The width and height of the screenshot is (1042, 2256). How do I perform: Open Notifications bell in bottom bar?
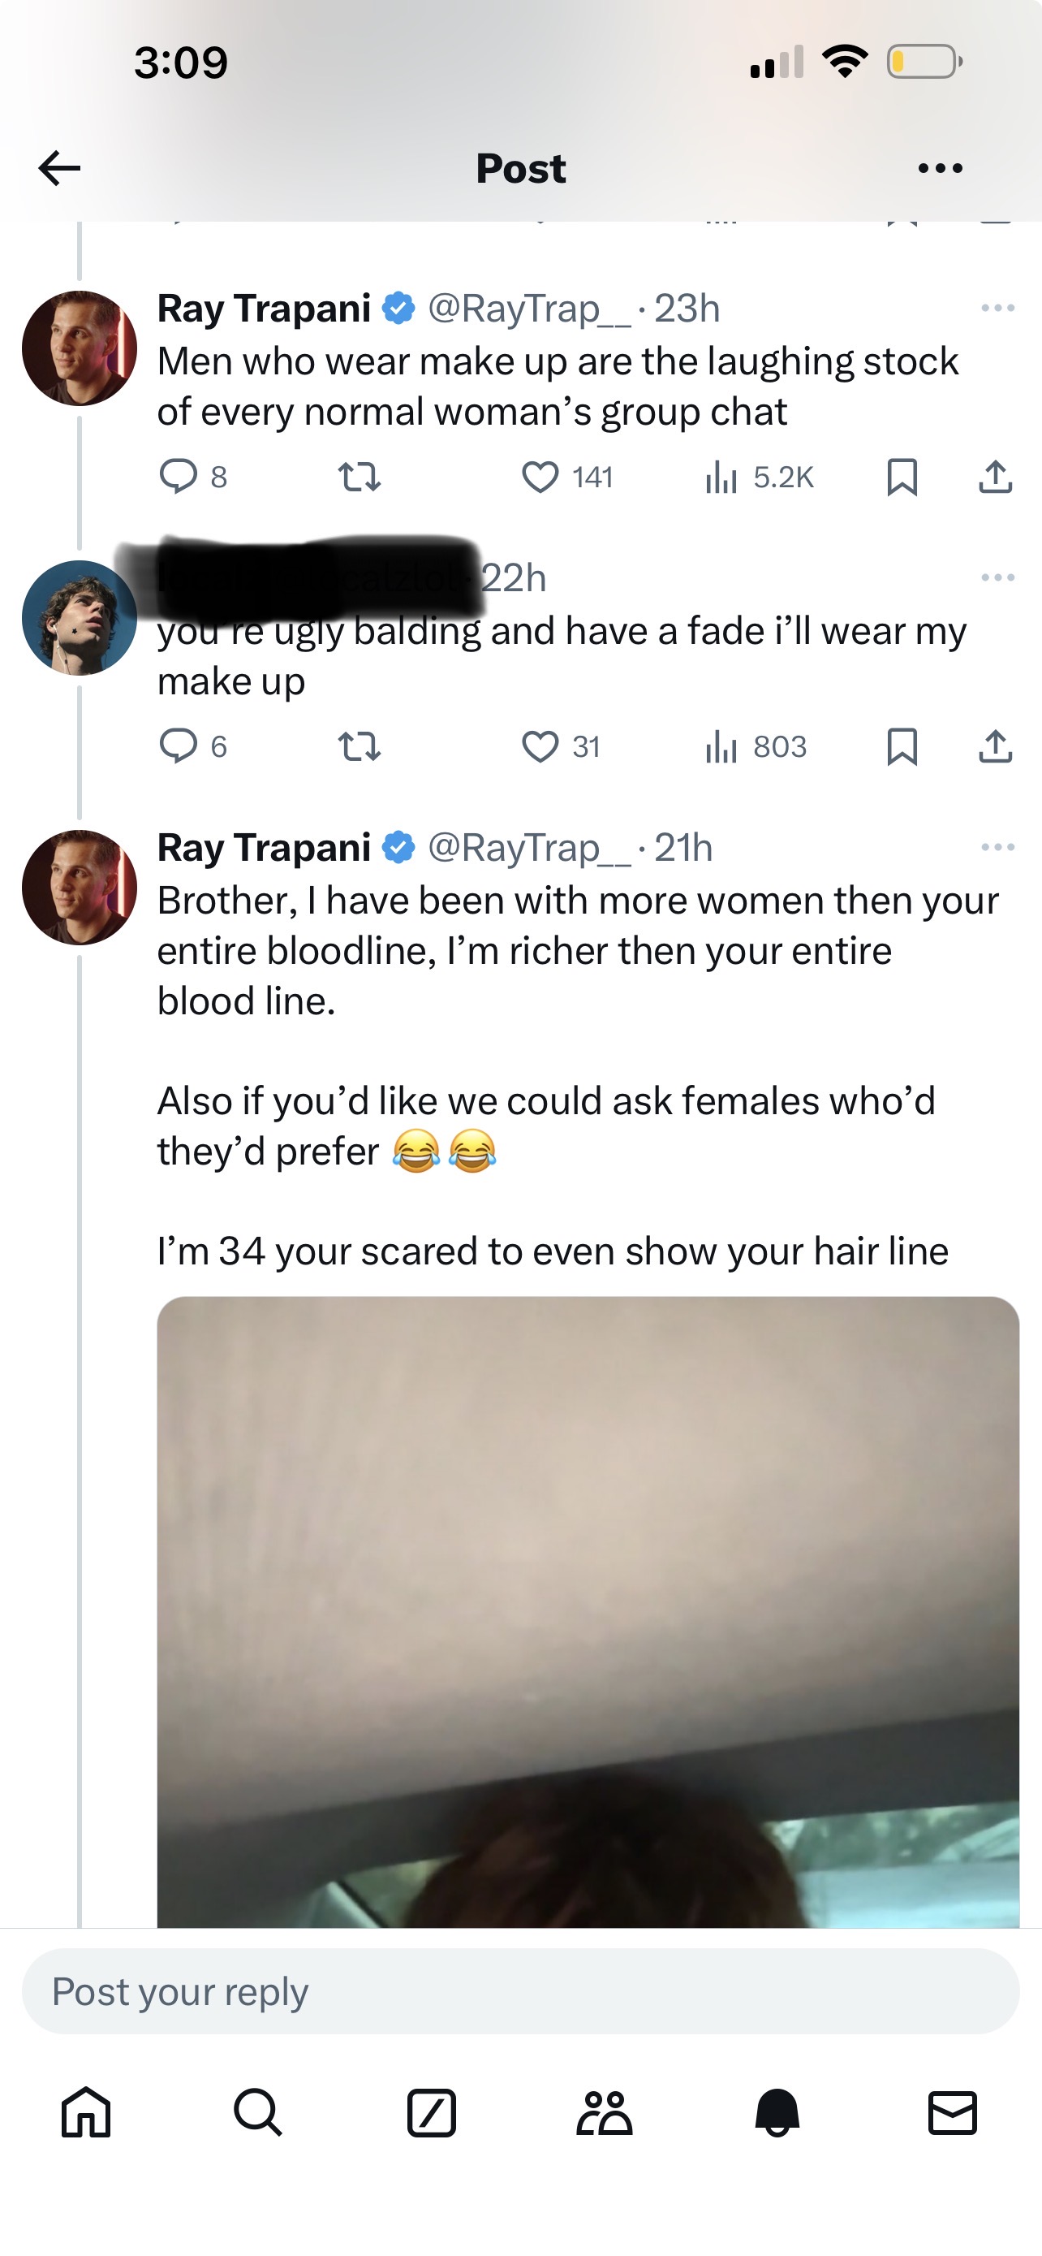click(x=777, y=2112)
